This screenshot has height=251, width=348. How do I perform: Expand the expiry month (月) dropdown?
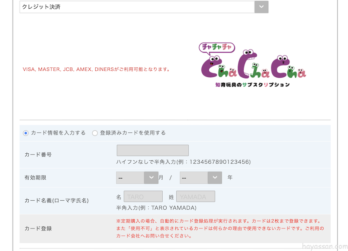(x=137, y=178)
